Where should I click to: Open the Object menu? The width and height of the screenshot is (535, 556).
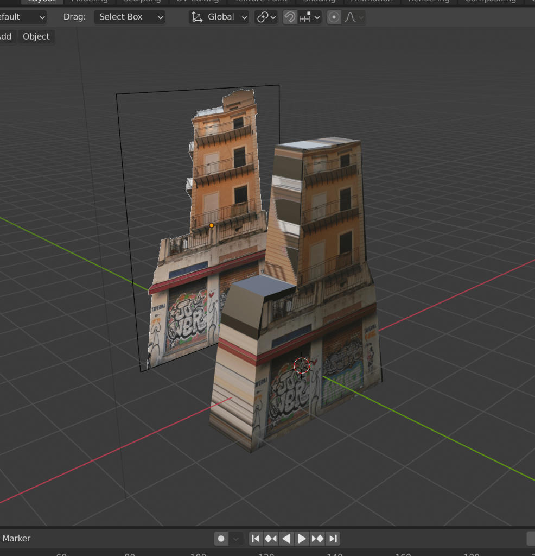36,36
